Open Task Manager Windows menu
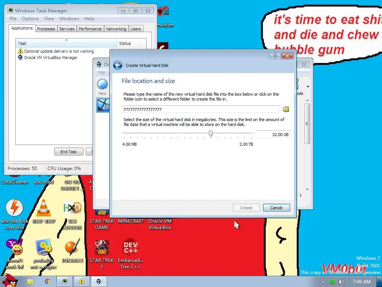This screenshot has height=287, width=382. 69,19
